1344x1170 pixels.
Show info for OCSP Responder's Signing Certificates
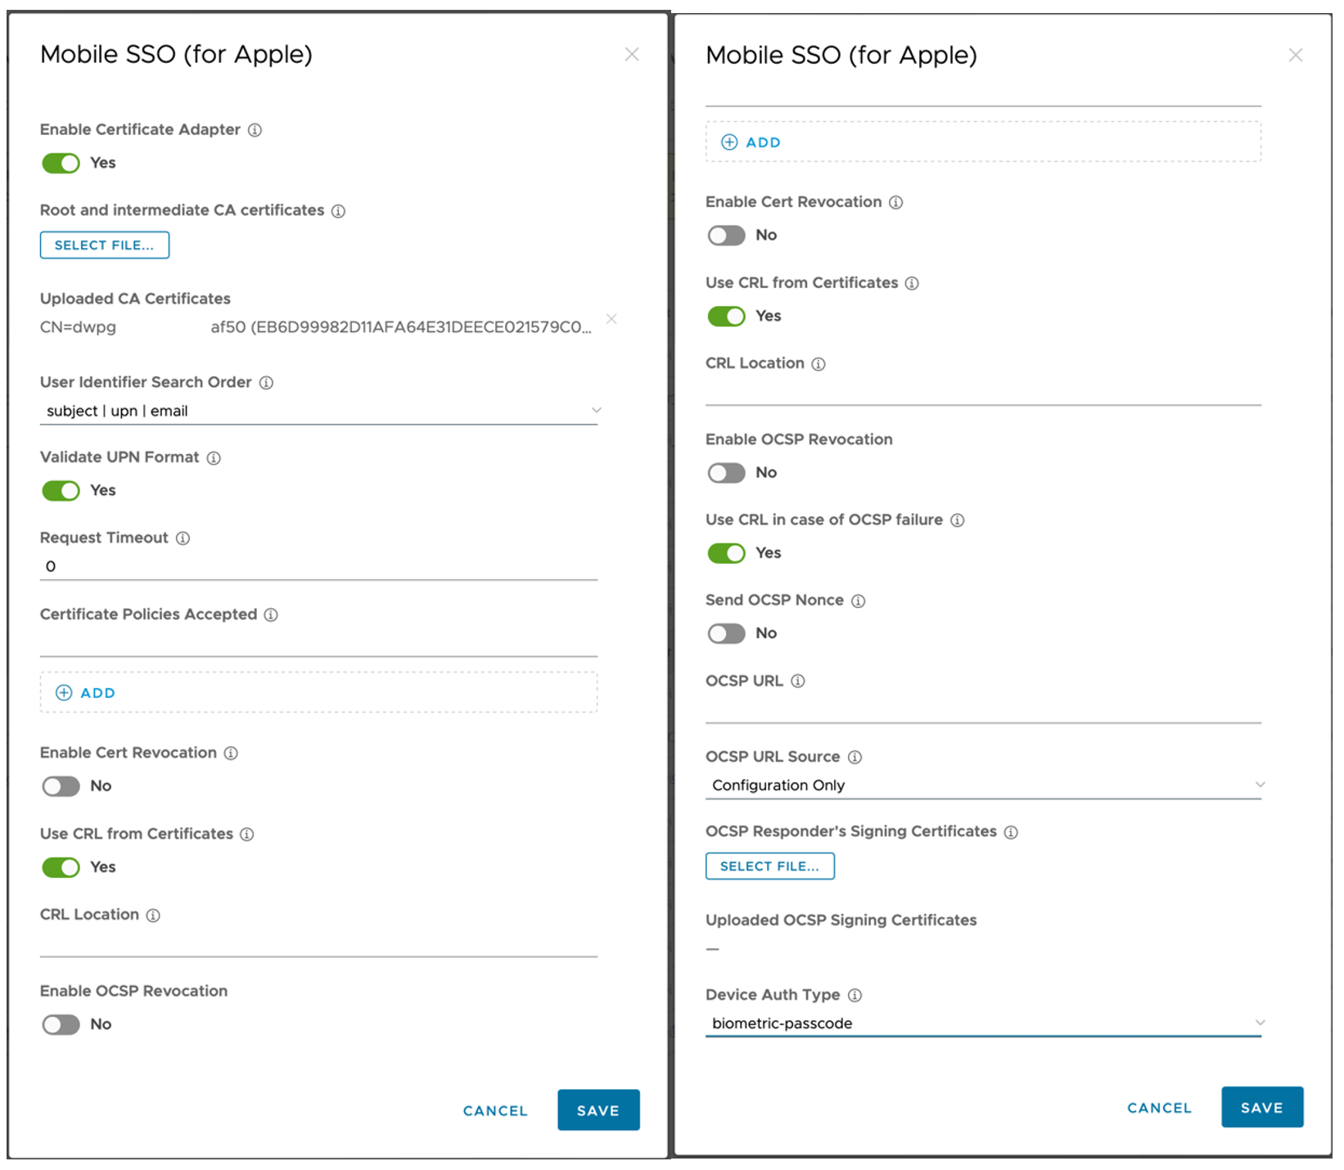pos(1011,832)
